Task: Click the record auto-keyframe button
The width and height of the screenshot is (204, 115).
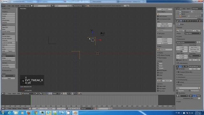Action: pyautogui.click(x=96, y=109)
